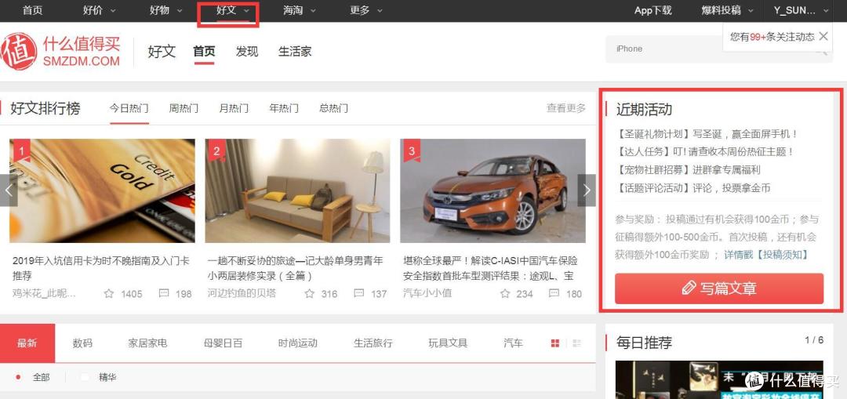Open the credit card article thumbnail
847x399 pixels.
pos(102,190)
